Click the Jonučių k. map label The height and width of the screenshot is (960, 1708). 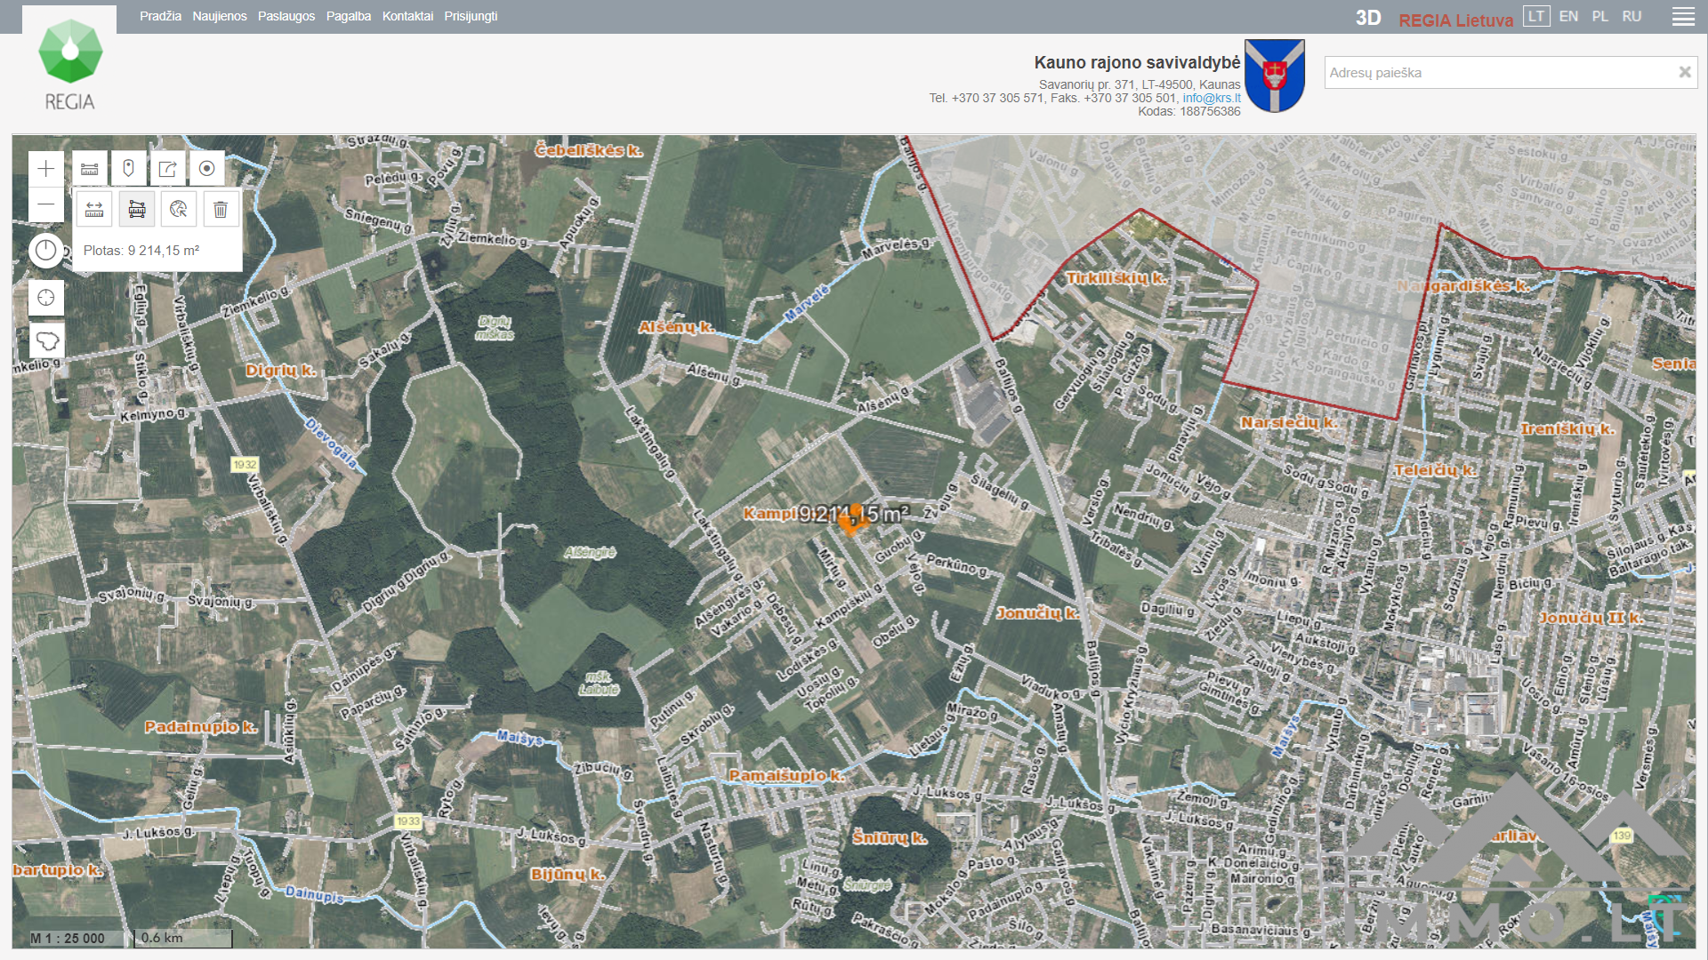(x=1038, y=613)
